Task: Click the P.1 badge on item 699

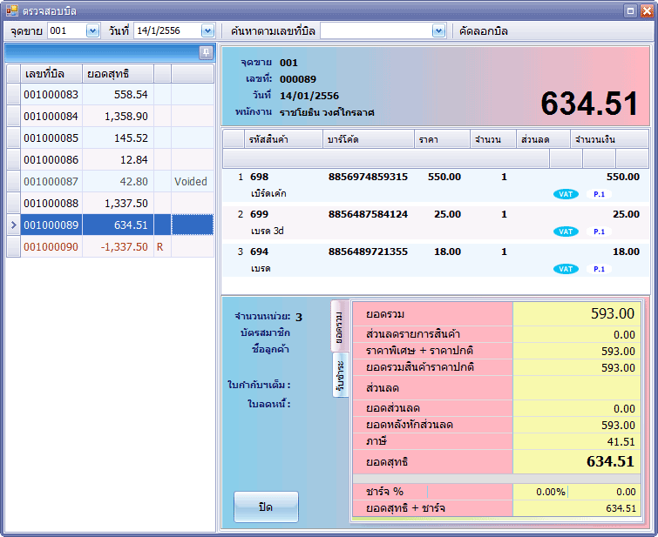Action: tap(600, 232)
